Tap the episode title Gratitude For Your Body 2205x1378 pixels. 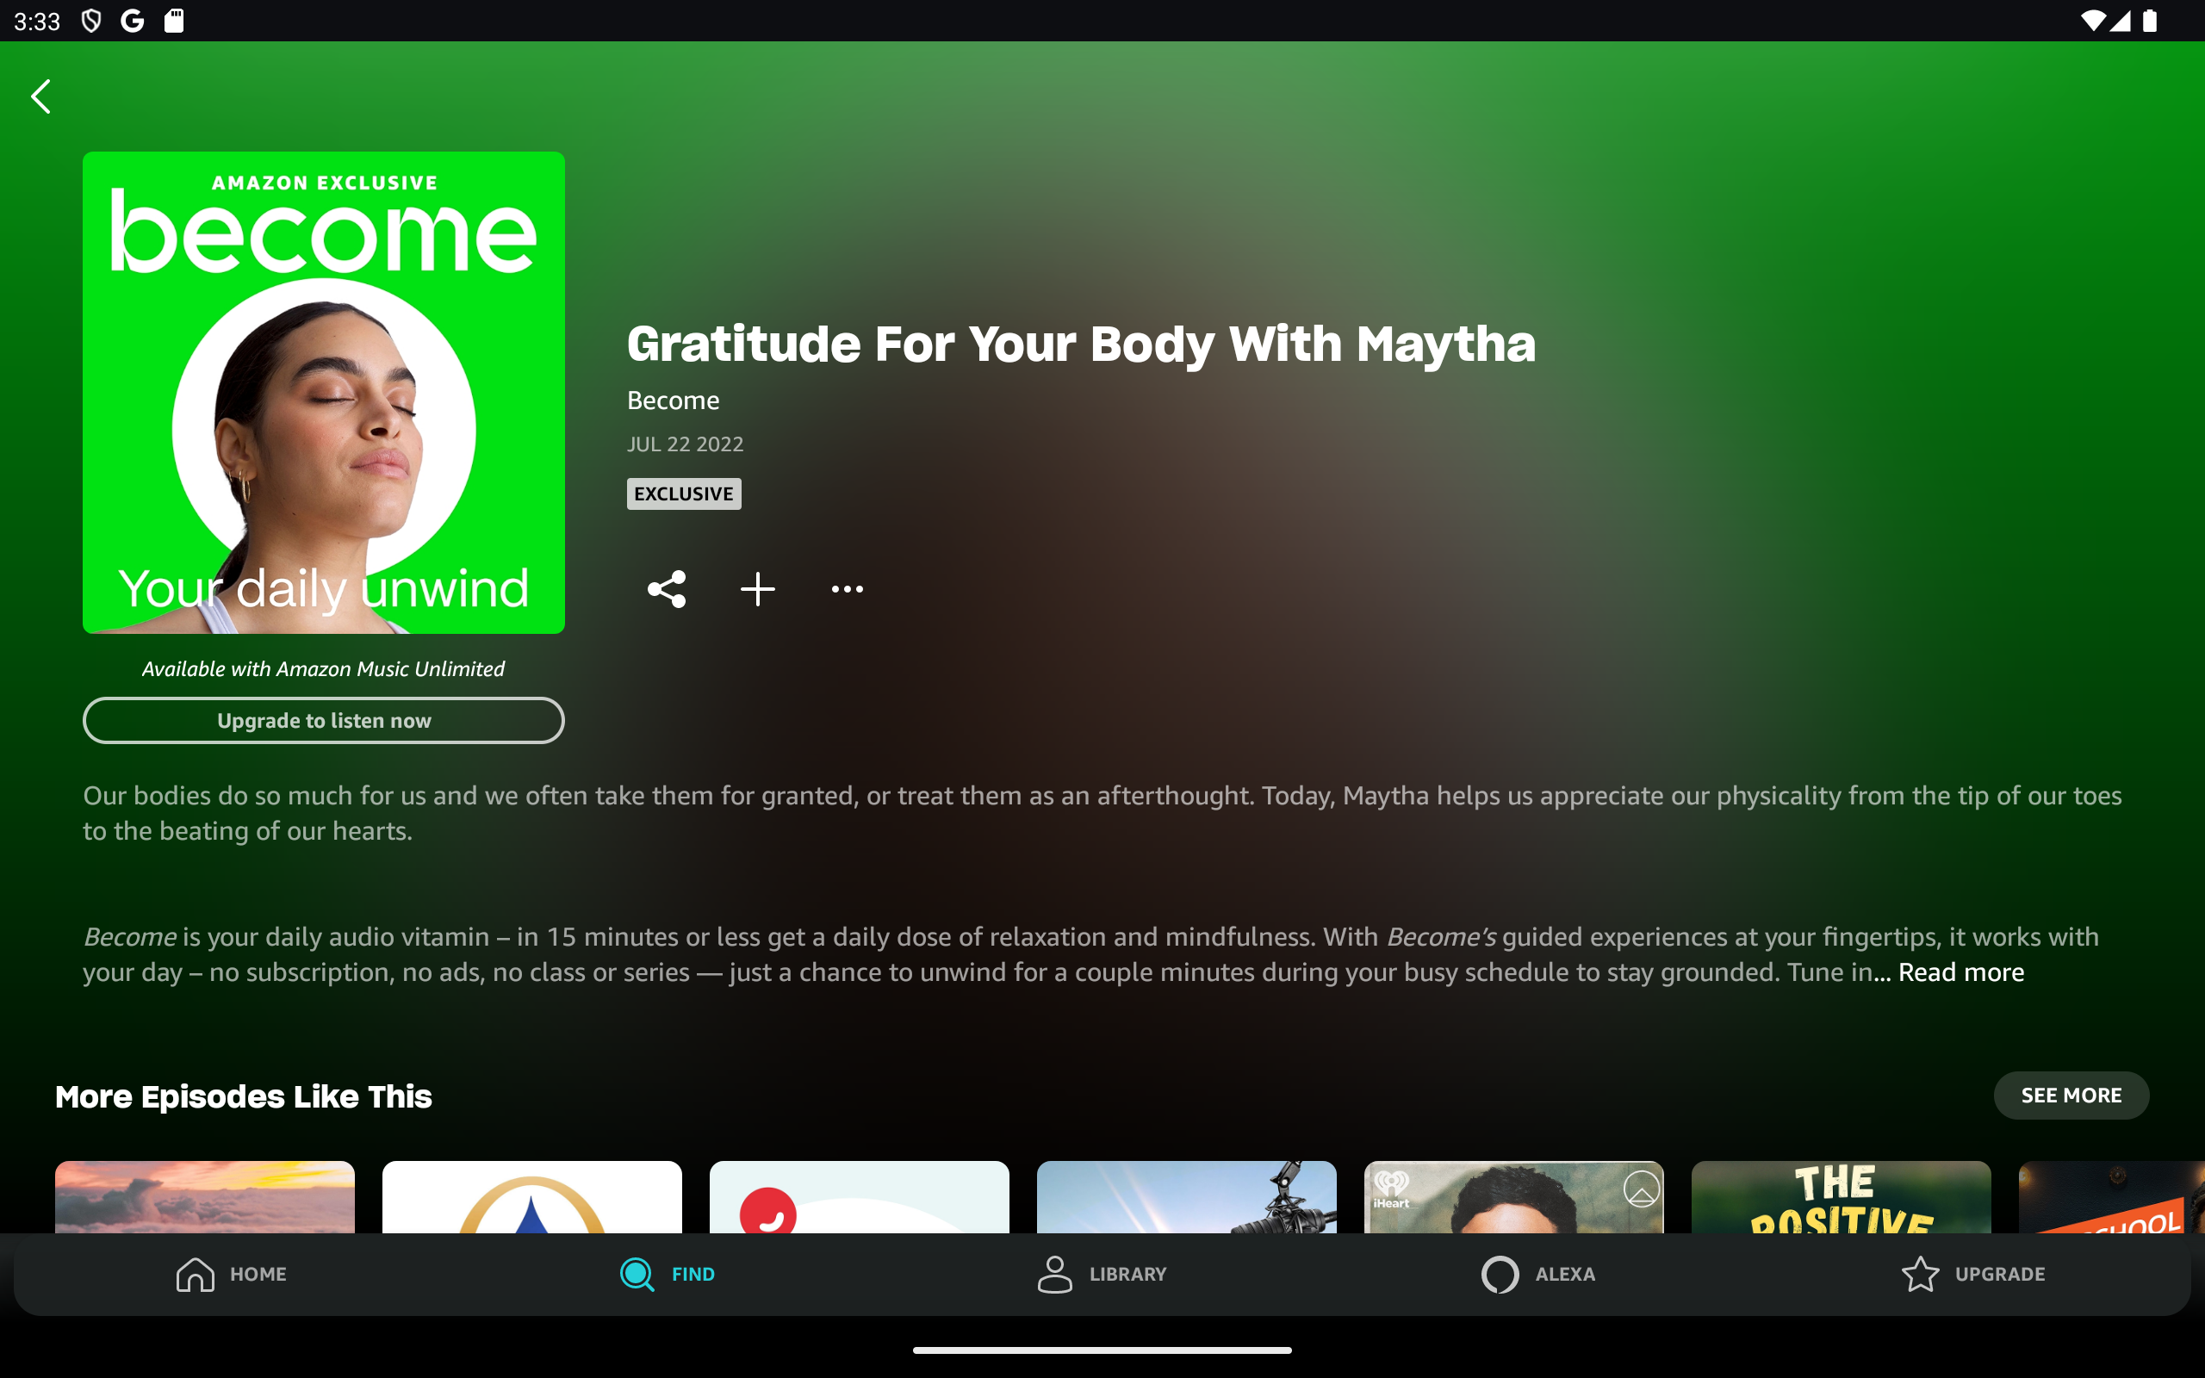1081,344
